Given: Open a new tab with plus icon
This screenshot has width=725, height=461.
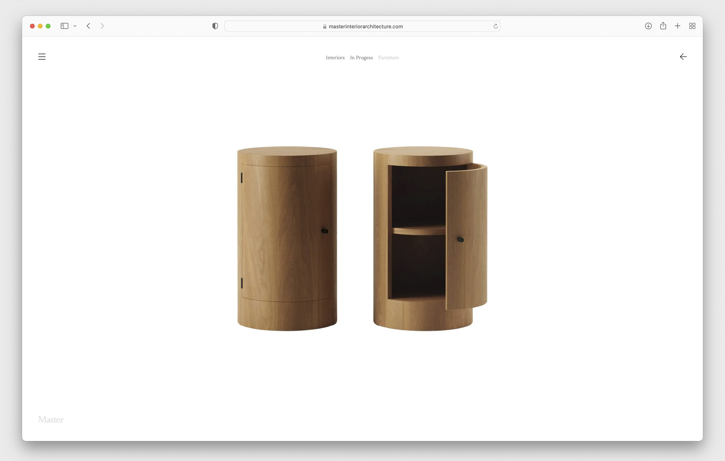Looking at the screenshot, I should [x=677, y=26].
